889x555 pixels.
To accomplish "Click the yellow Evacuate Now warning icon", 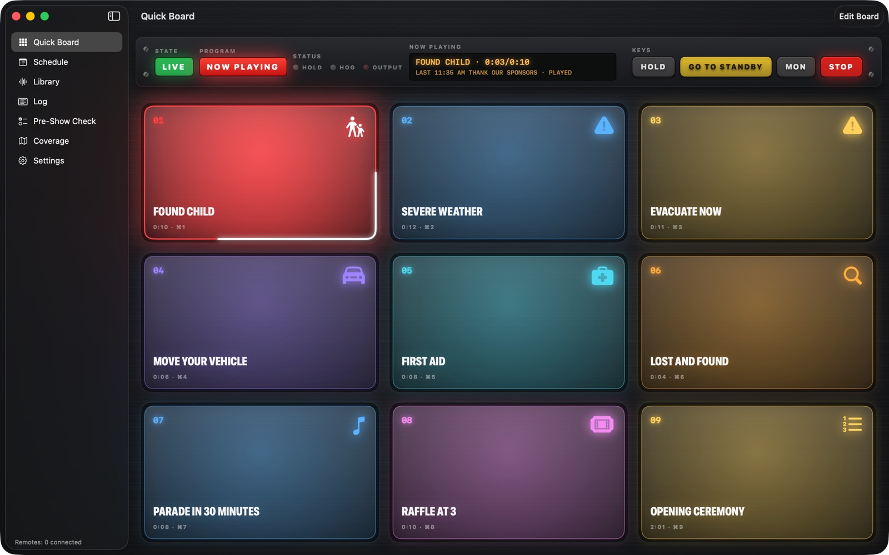I will 852,125.
